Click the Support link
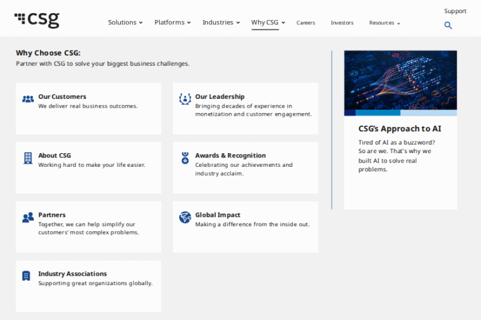Screen dimensions: 481x320 point(455,11)
